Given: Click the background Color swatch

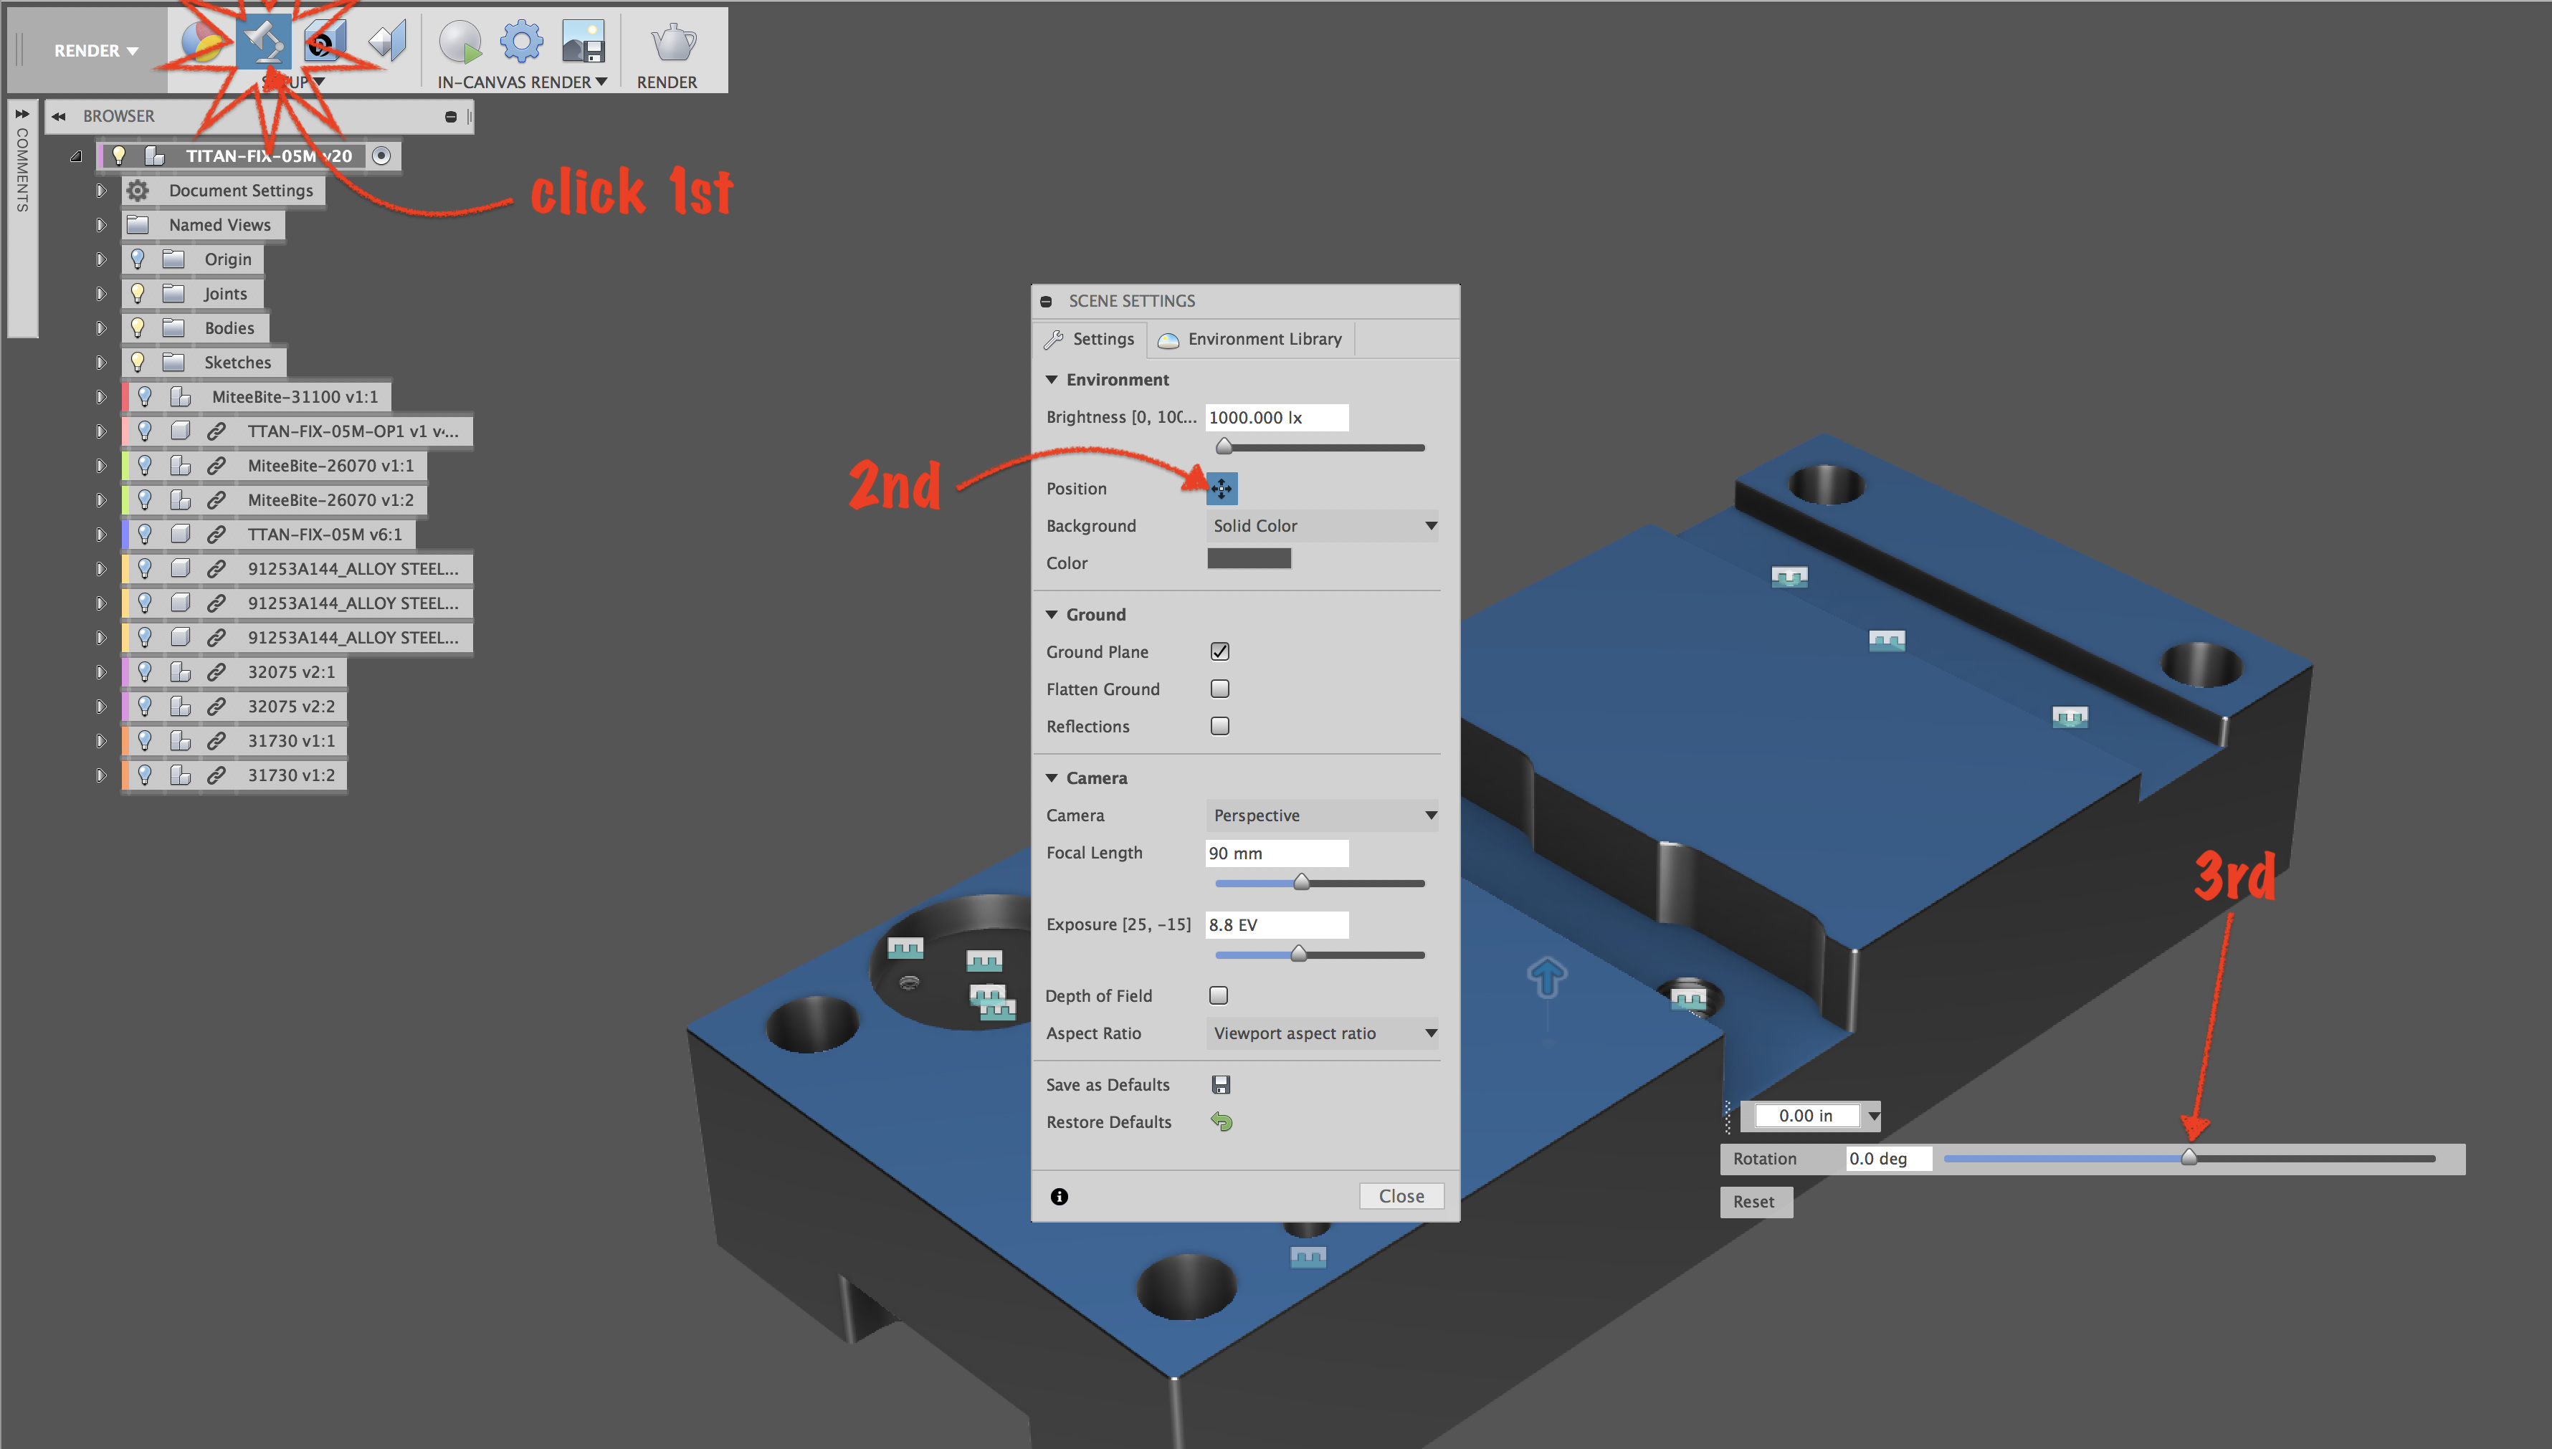Looking at the screenshot, I should pos(1248,559).
